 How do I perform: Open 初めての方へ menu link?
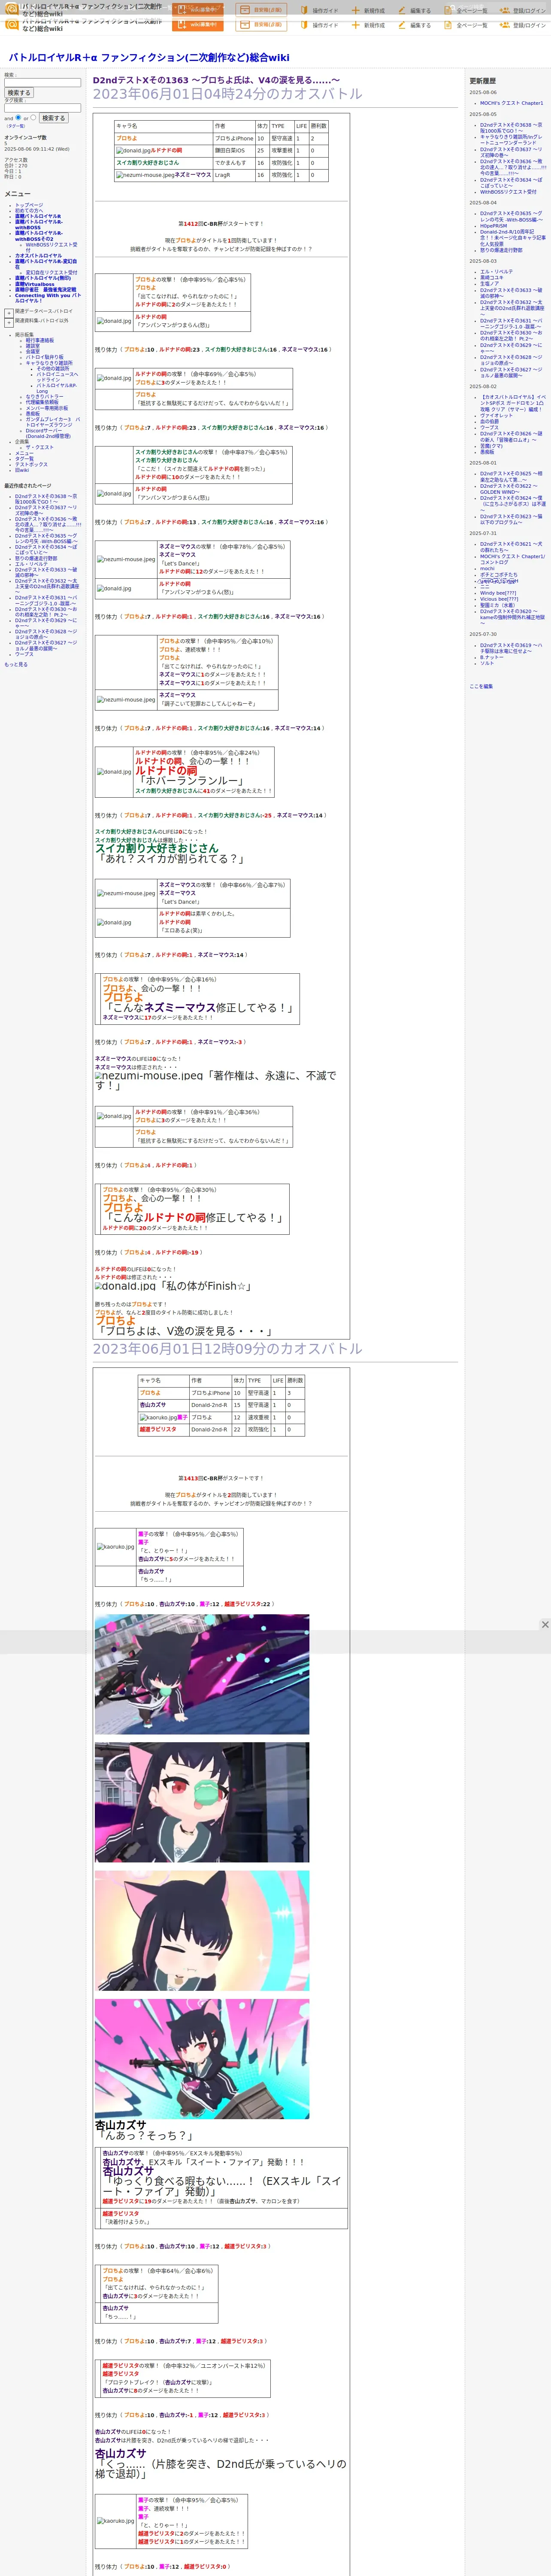coord(29,210)
